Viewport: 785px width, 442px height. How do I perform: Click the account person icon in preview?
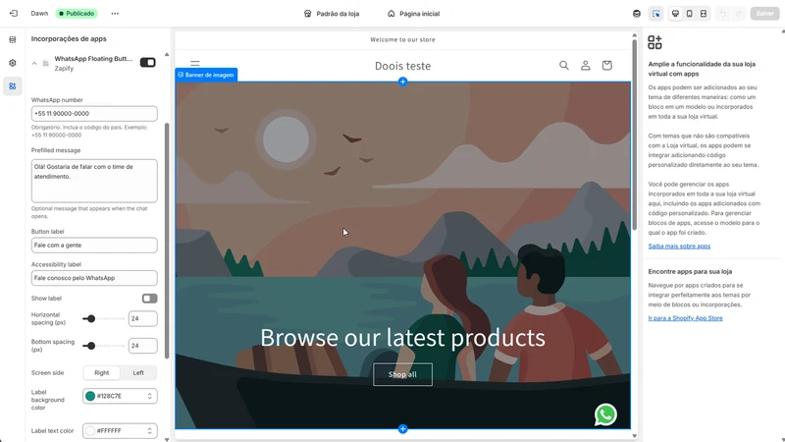585,65
